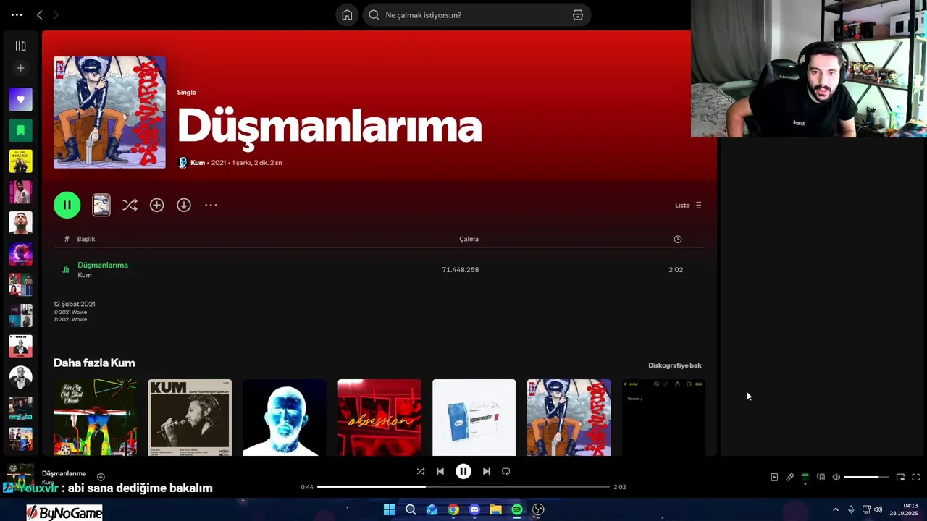Open the Browse icon in the search bar
Image resolution: width=927 pixels, height=521 pixels.
[x=578, y=15]
